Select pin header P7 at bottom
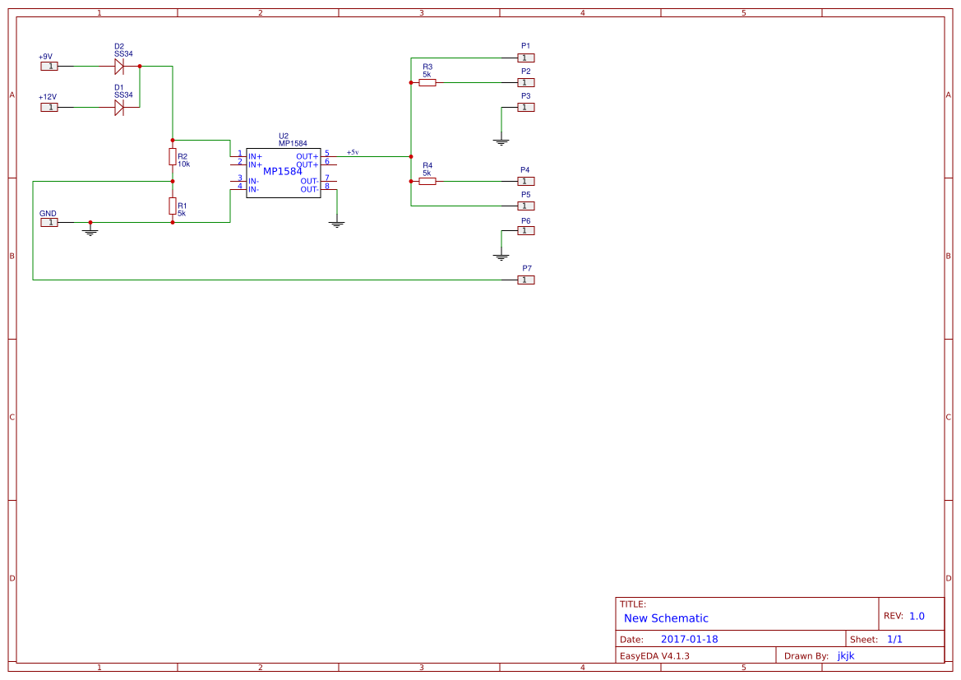Screen dimensions: 961x680 tap(524, 280)
